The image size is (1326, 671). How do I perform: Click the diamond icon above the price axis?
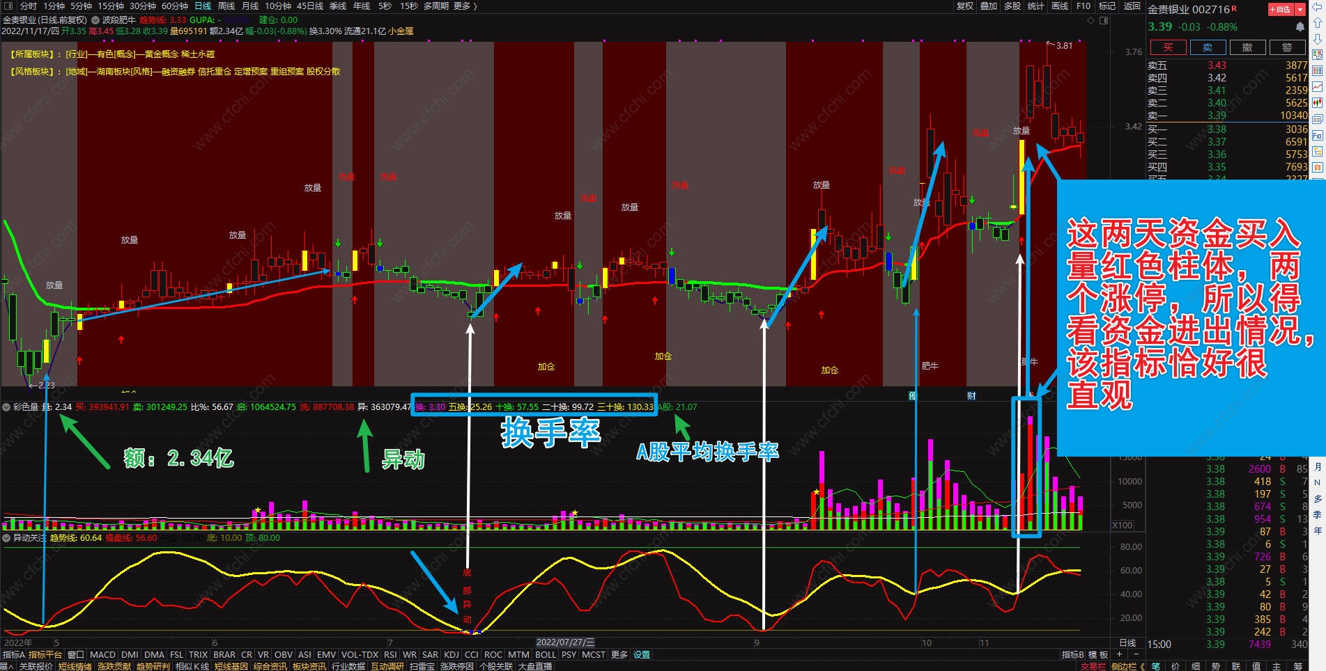(x=1091, y=20)
